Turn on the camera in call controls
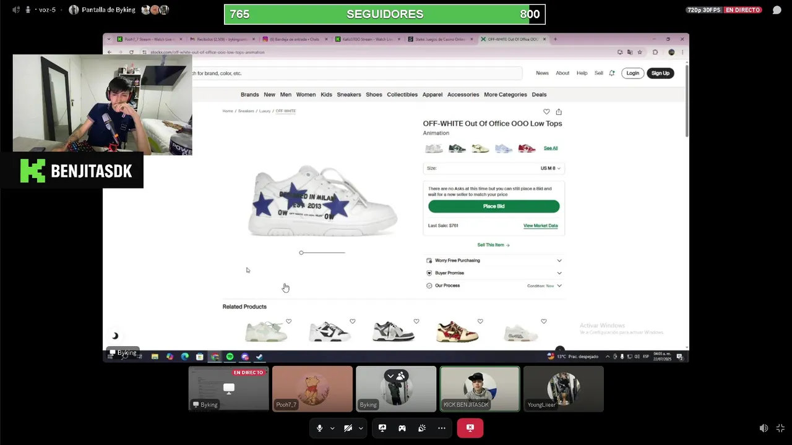The image size is (792, 445). [348, 428]
